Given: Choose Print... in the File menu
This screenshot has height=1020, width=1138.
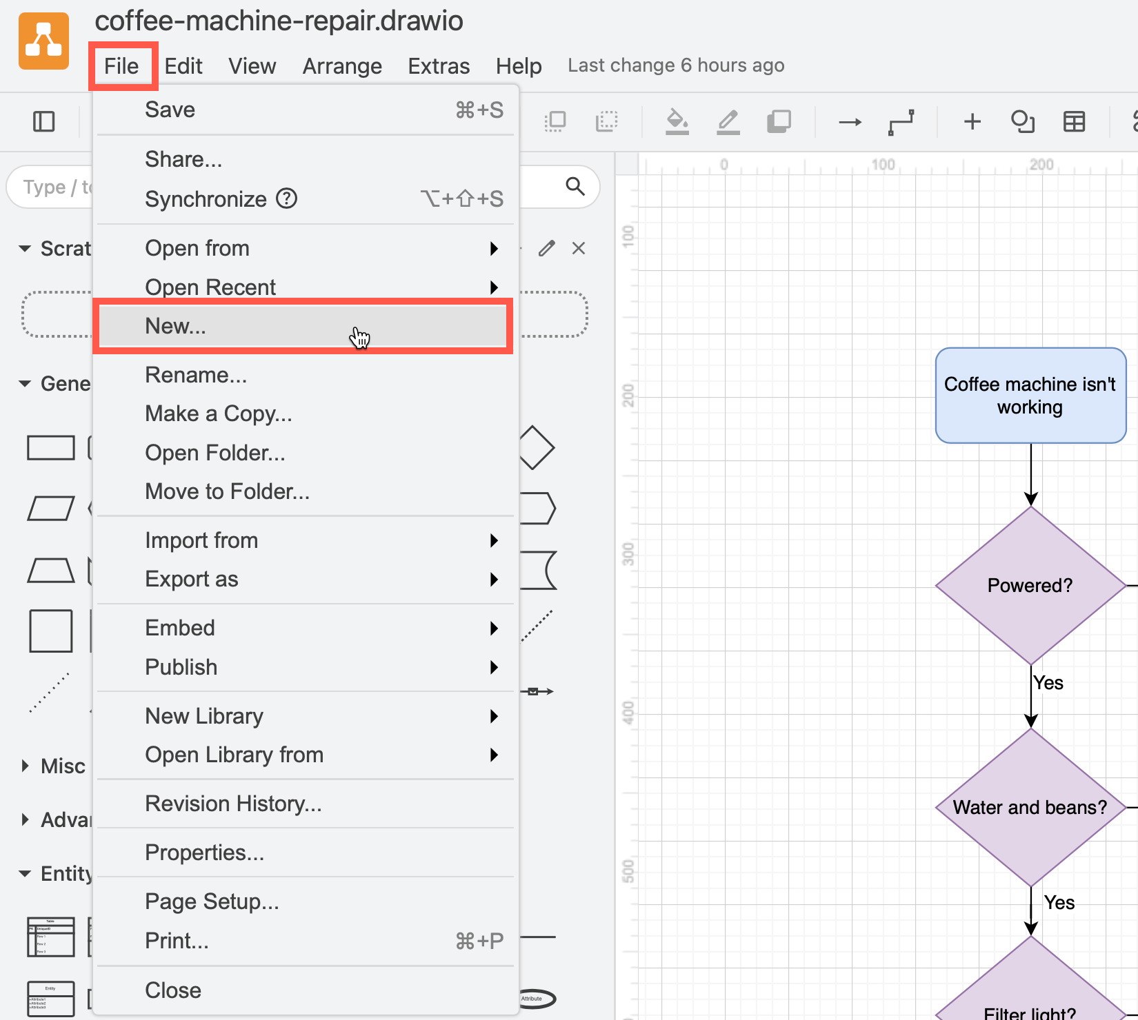Looking at the screenshot, I should coord(306,941).
